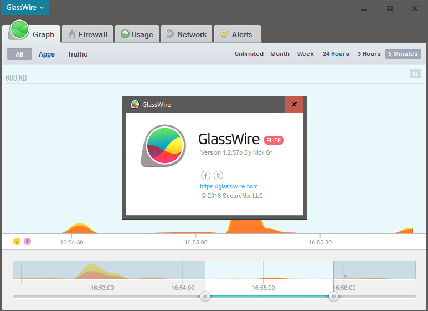Select the Apps graph filter
This screenshot has height=311, width=428.
click(x=47, y=54)
